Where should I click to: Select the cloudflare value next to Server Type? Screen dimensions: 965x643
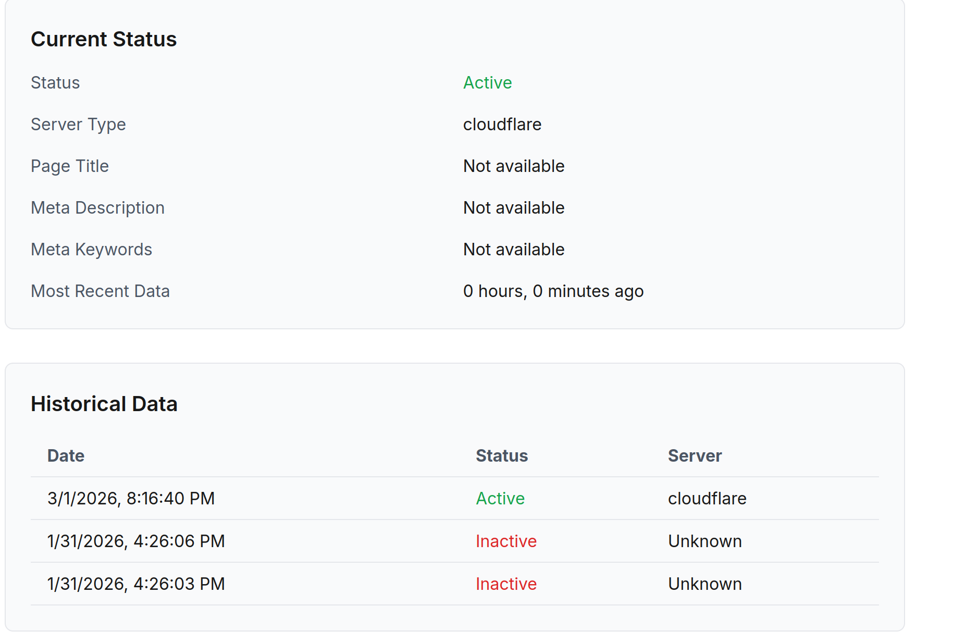point(502,125)
